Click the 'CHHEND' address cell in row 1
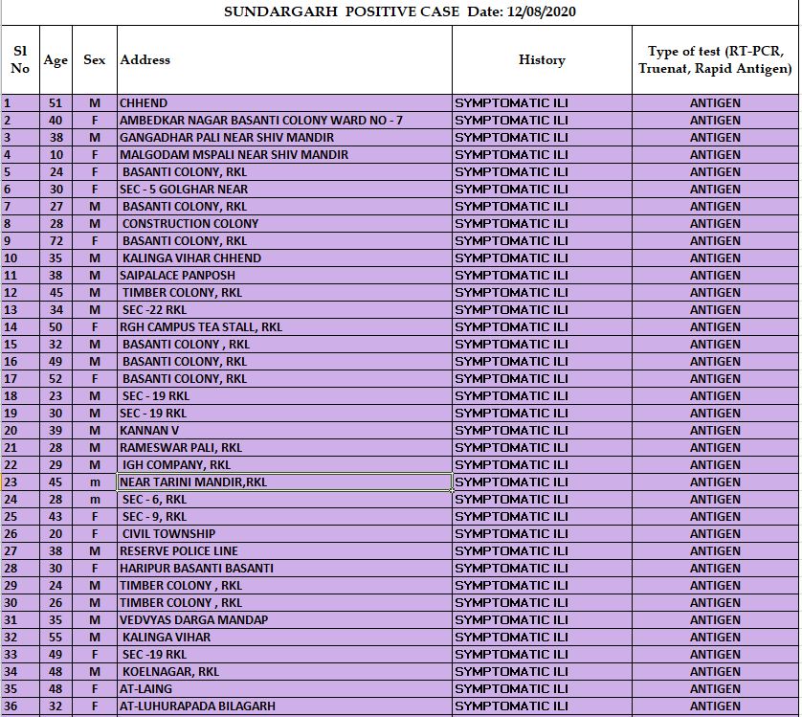 point(284,103)
